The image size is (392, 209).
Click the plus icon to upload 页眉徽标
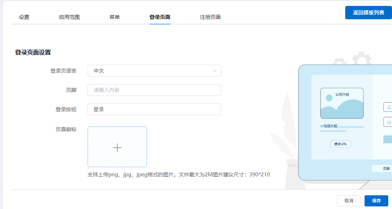[x=117, y=147]
